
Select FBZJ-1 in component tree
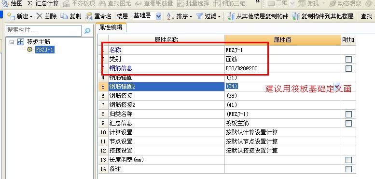coord(45,50)
